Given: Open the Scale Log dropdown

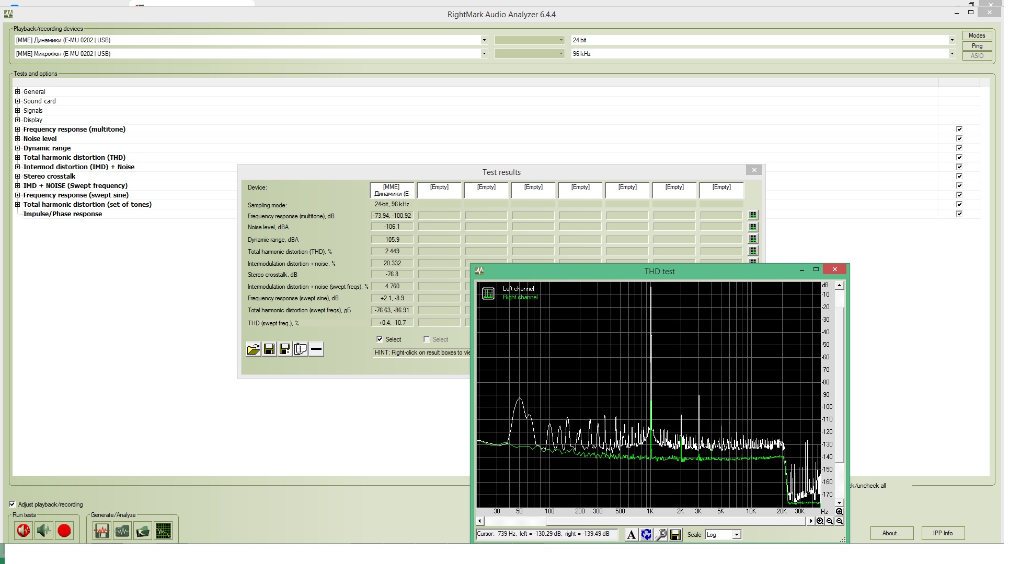Looking at the screenshot, I should click(x=736, y=535).
